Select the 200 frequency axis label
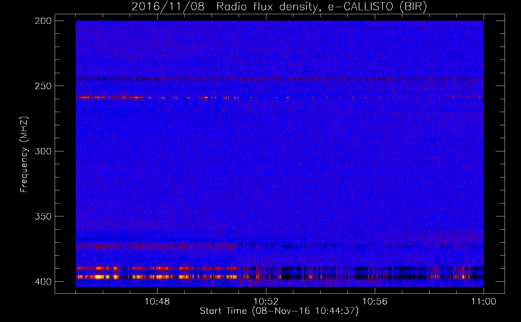 point(43,21)
